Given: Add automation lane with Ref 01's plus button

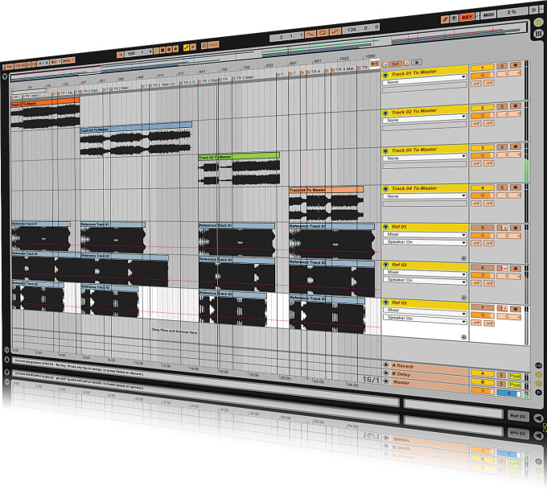Looking at the screenshot, I should (x=463, y=258).
